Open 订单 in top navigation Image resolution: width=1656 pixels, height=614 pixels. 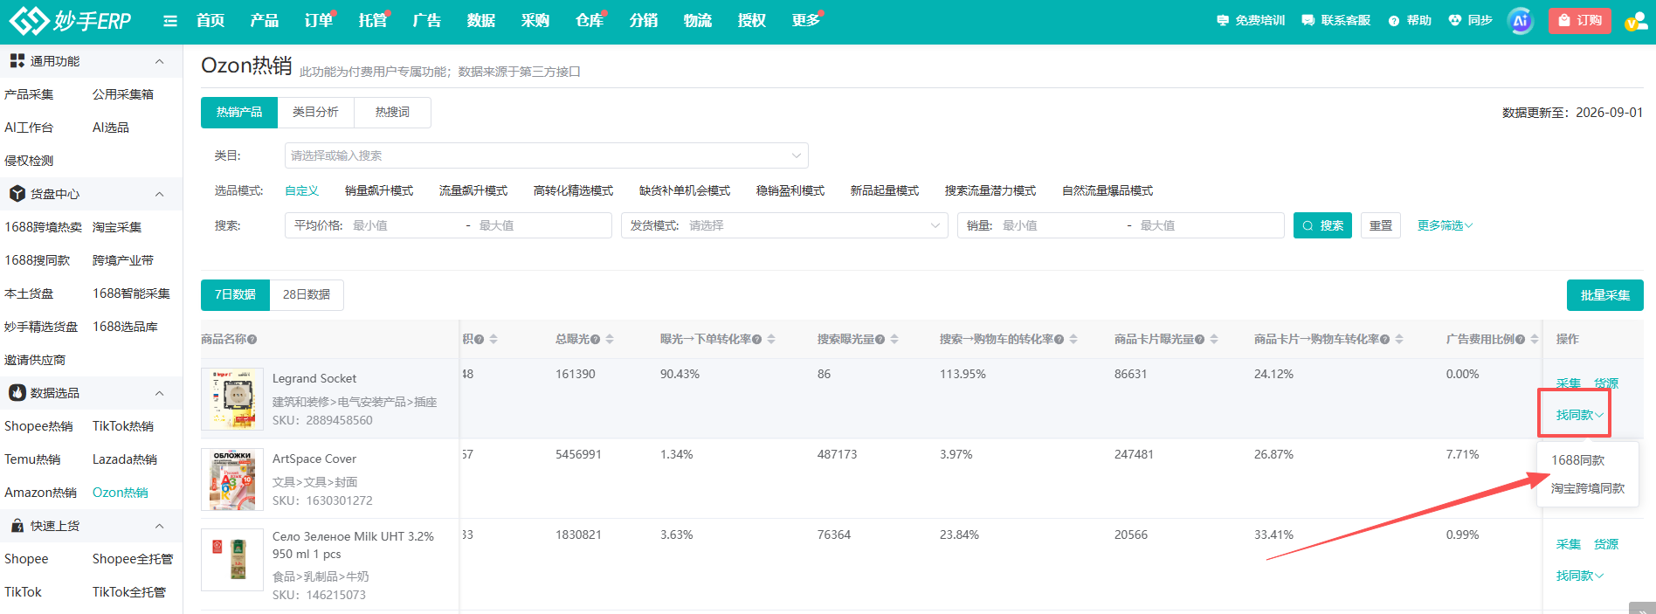pyautogui.click(x=318, y=20)
